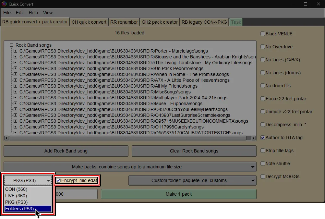Viewport: 325px width, 219px height.
Task: Expand the Porter - Murcielago songs entry
Action: [15, 51]
